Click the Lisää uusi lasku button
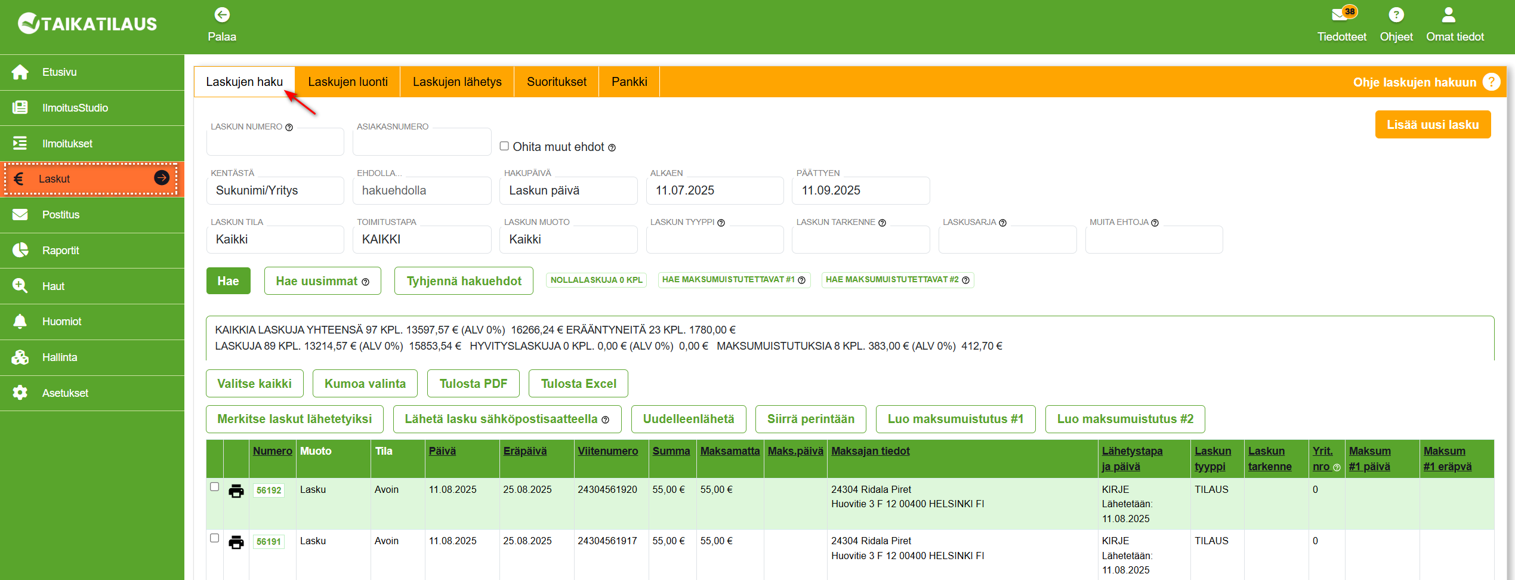The width and height of the screenshot is (1515, 580). (x=1432, y=125)
